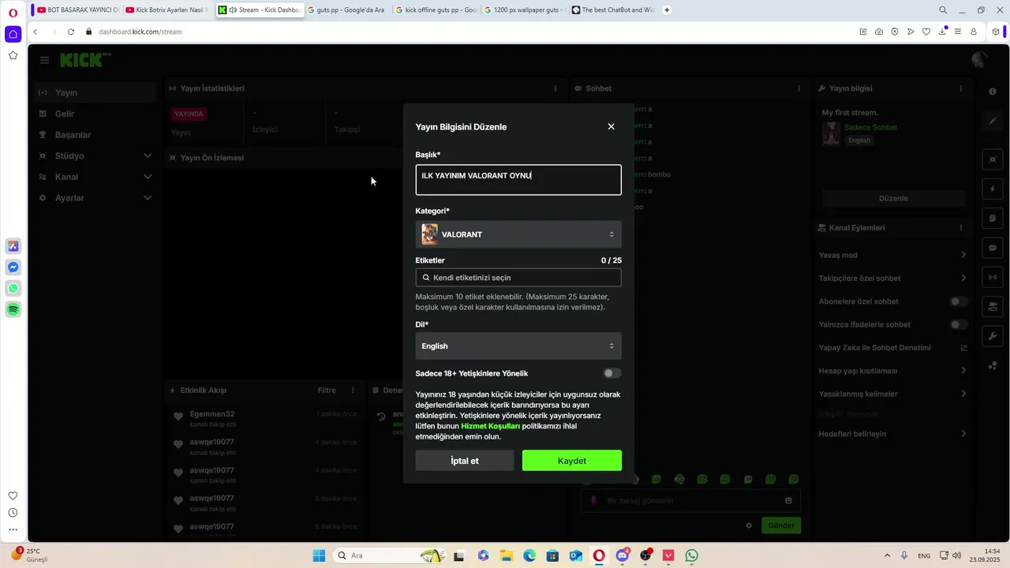Viewport: 1010px width, 568px height.
Task: Click the taskbar Ara search box
Action: (x=389, y=555)
